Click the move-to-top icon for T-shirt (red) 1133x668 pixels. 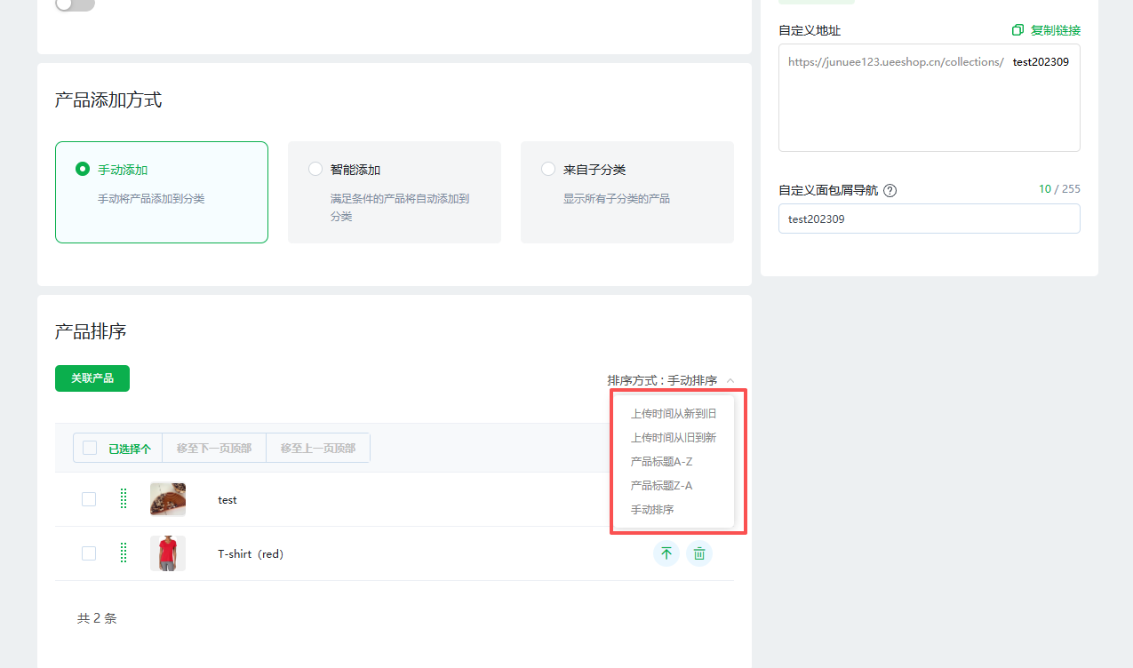click(666, 553)
